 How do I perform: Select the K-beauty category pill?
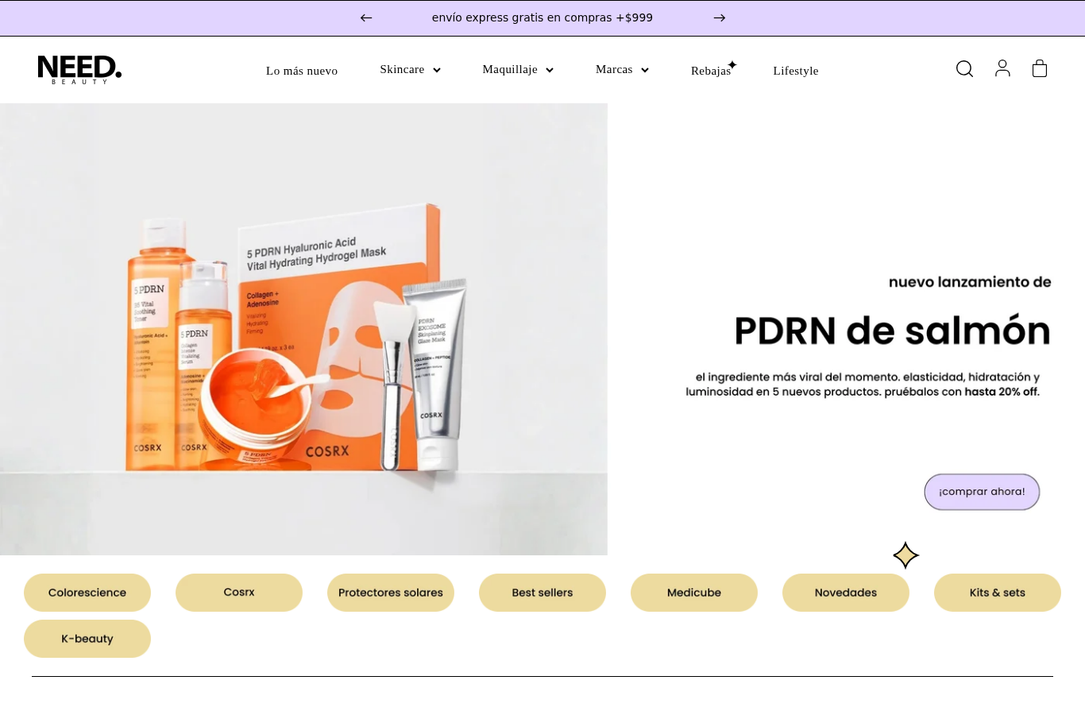(x=87, y=639)
